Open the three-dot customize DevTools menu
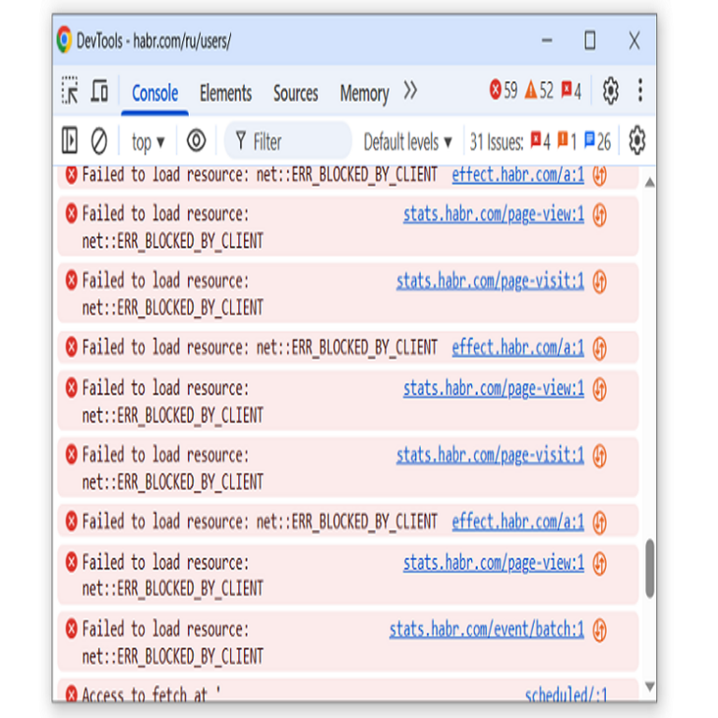Viewport: 718px width, 718px height. coord(640,90)
